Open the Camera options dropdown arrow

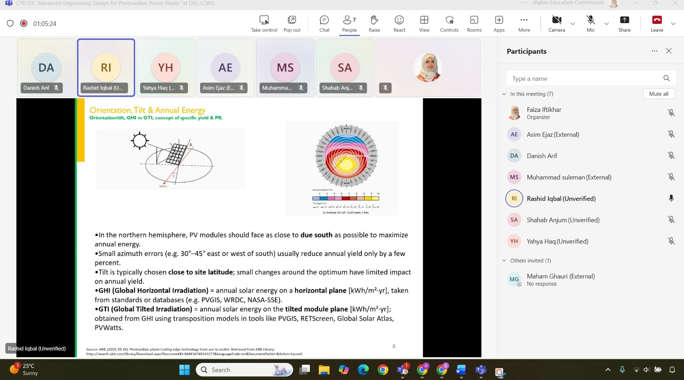(x=573, y=24)
